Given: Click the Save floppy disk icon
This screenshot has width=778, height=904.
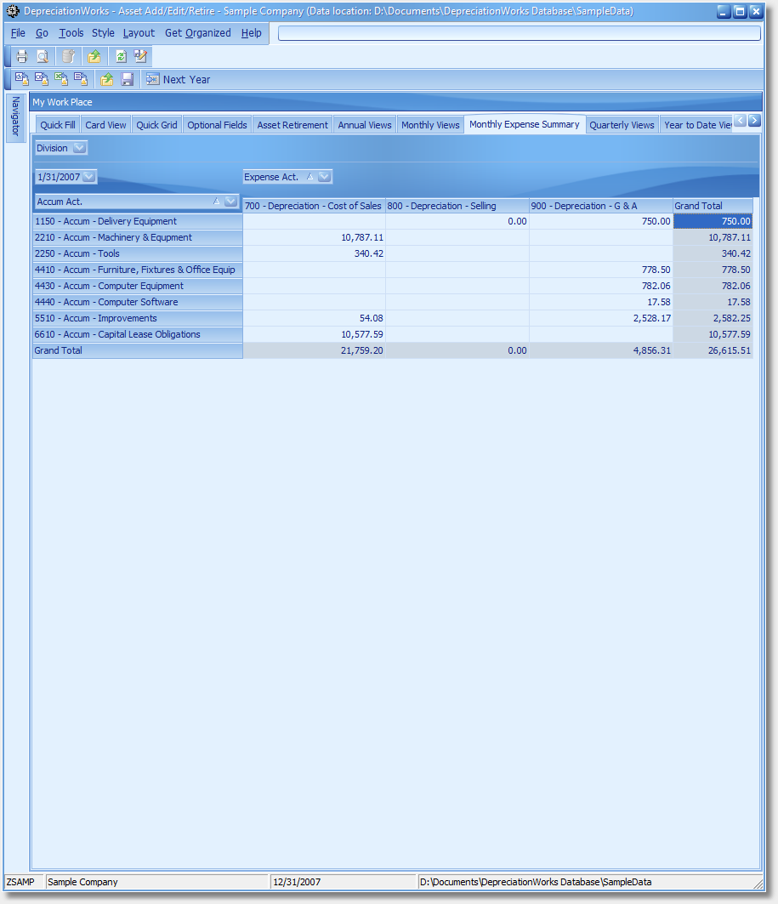Looking at the screenshot, I should point(128,79).
